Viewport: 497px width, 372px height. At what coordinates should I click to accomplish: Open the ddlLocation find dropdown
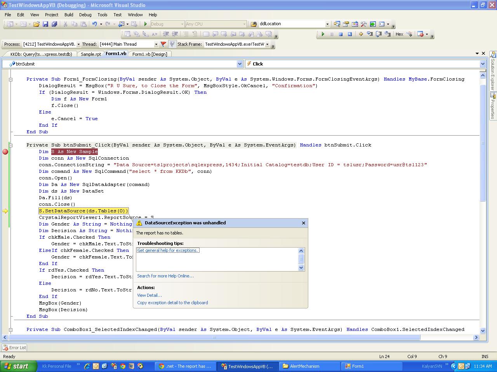(327, 24)
